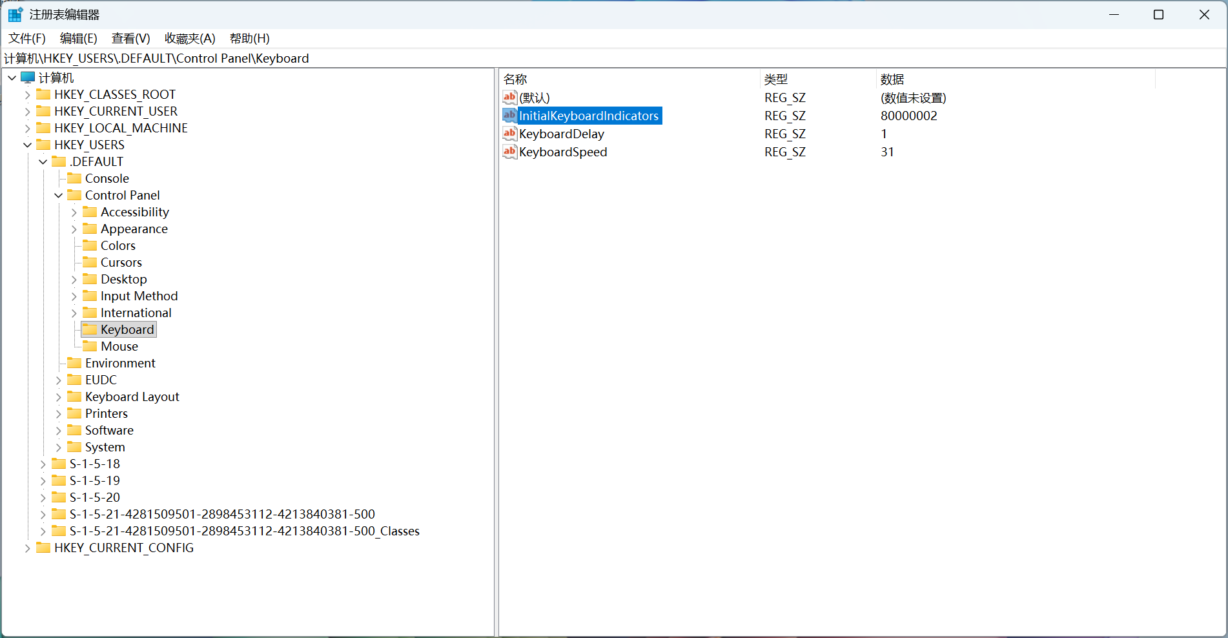Click the Registry Editor title bar icon
1228x638 pixels.
15,14
